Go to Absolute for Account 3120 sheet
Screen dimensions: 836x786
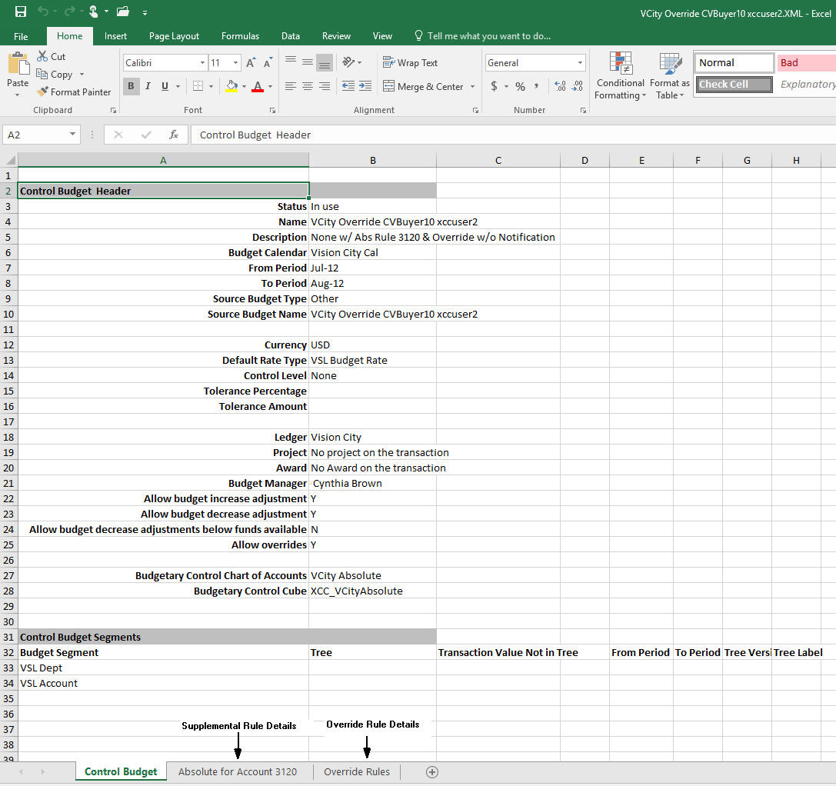[237, 771]
